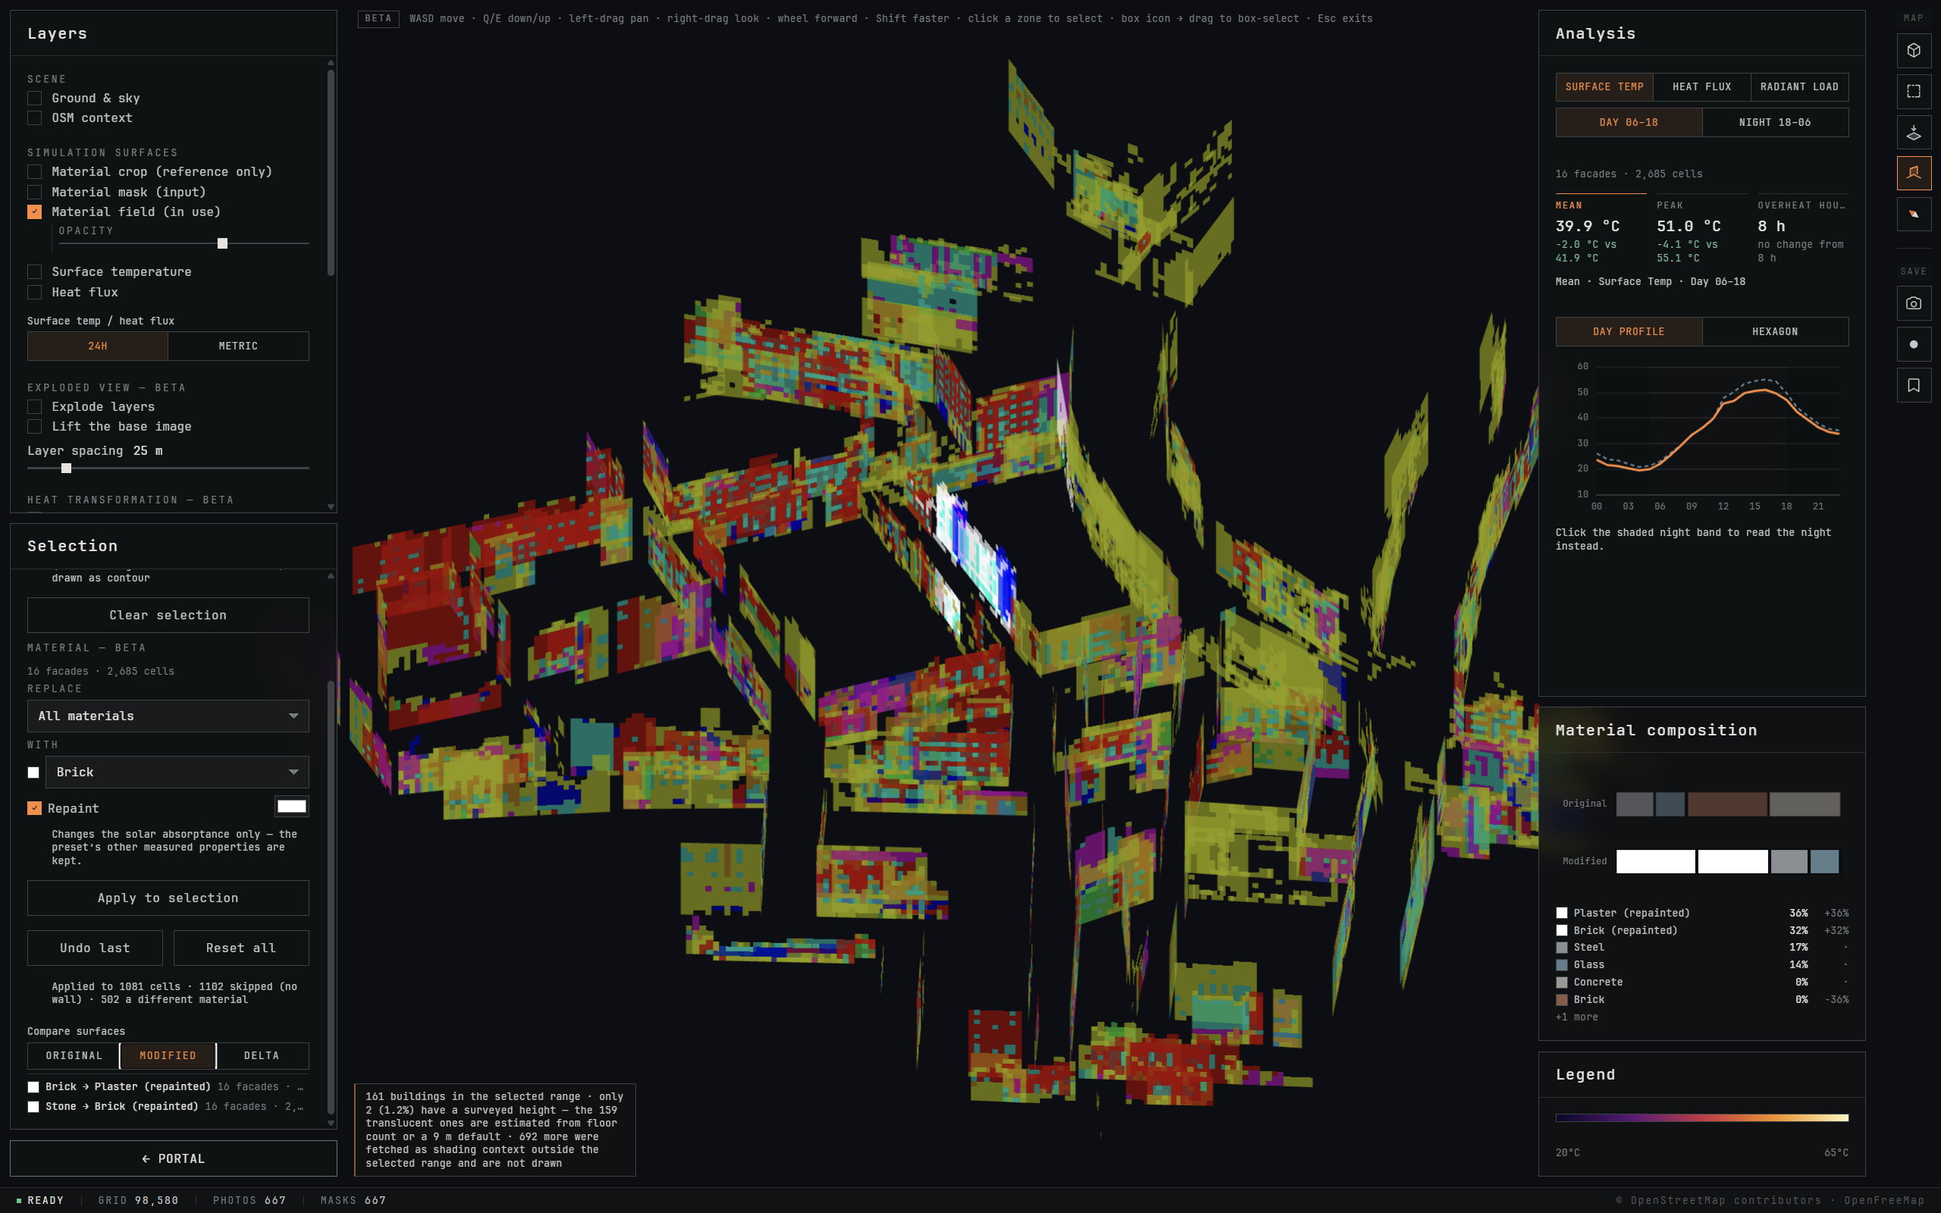Click the compass north-reset icon

[x=1913, y=215]
